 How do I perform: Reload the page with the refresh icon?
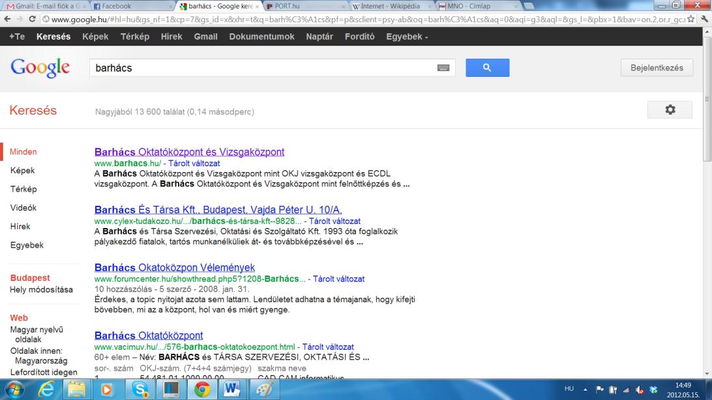tap(32, 19)
